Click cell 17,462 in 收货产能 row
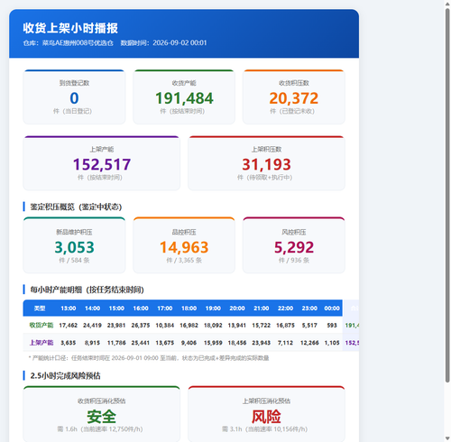Image resolution: width=451 pixels, height=442 pixels. click(x=69, y=326)
